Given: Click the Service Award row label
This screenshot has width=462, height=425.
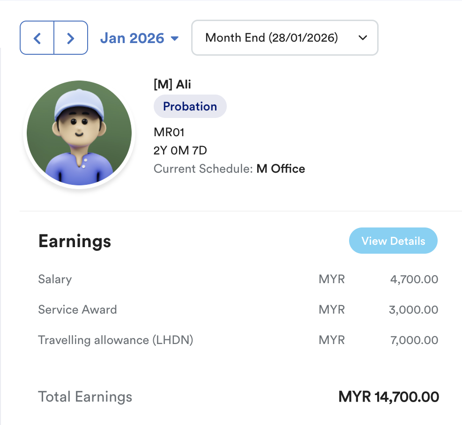Looking at the screenshot, I should (77, 310).
